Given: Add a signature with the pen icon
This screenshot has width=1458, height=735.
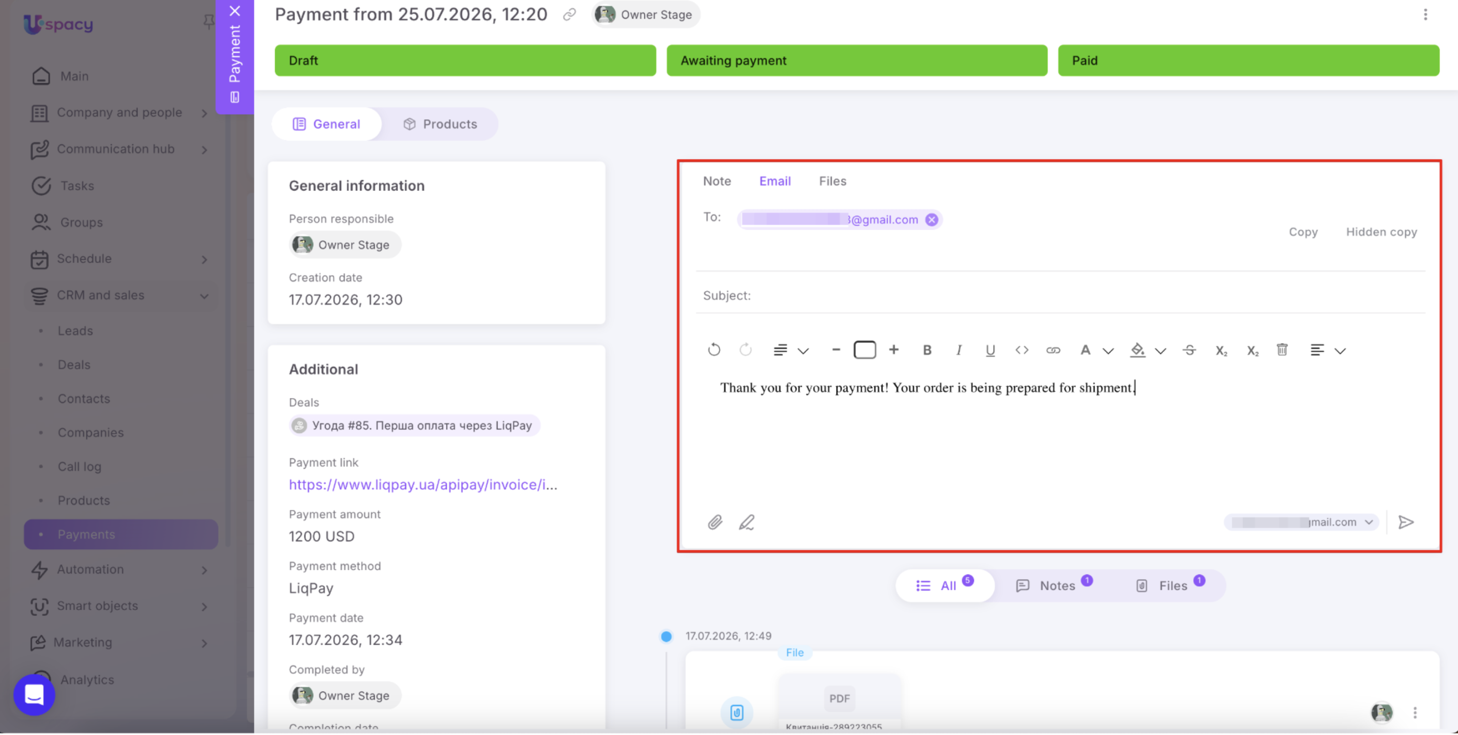Looking at the screenshot, I should (x=747, y=522).
